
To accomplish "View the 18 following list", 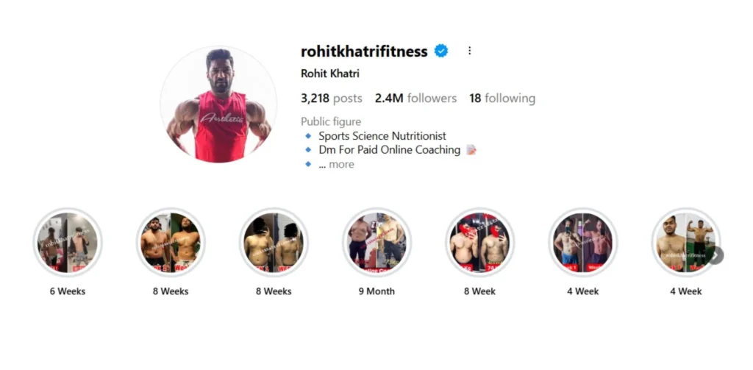I will (502, 98).
